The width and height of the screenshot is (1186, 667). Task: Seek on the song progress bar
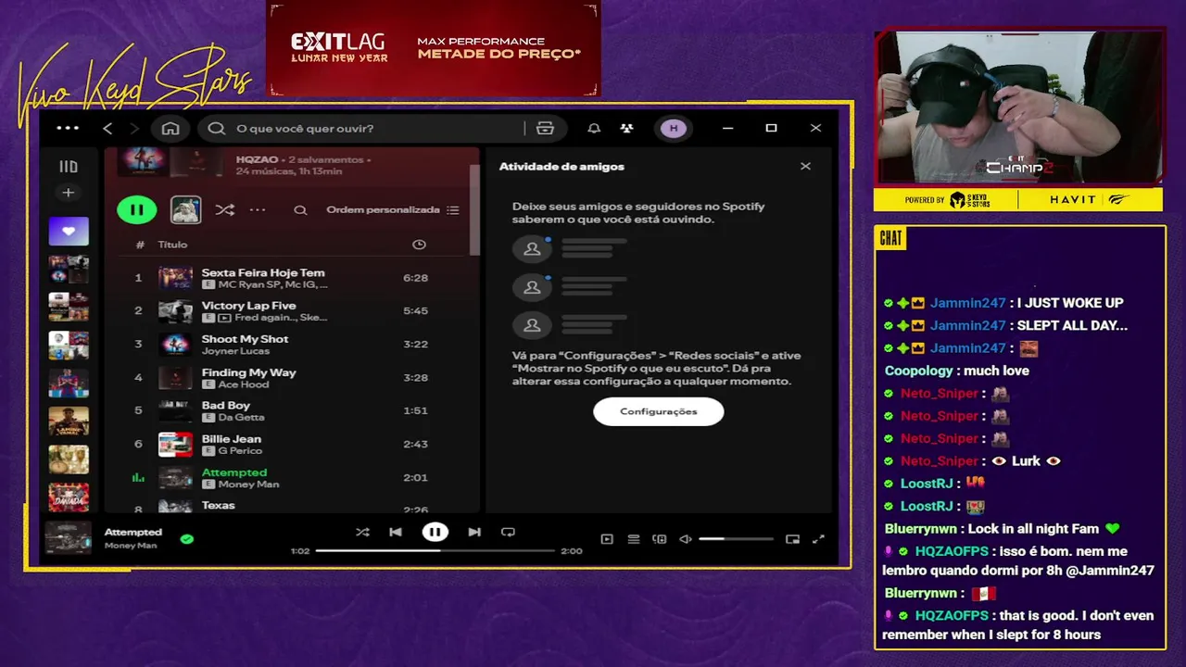click(x=435, y=551)
